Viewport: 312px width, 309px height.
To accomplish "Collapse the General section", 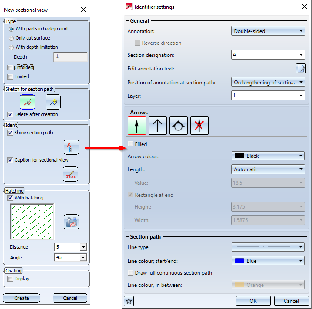I will coord(127,21).
